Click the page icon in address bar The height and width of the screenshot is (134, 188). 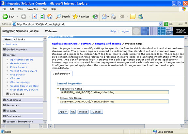[x=14, y=24]
